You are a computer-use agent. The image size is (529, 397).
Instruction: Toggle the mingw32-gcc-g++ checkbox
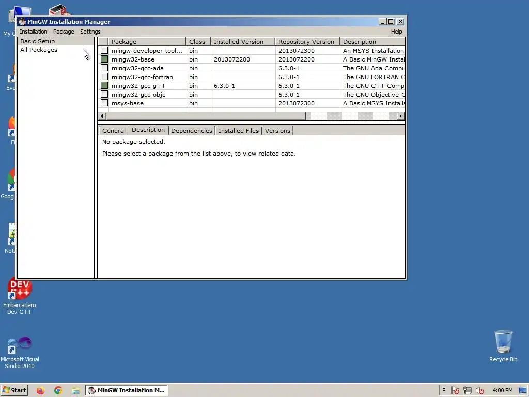[x=104, y=85]
